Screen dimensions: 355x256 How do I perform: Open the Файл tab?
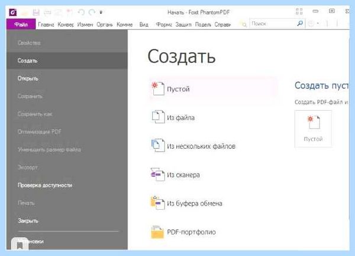[21, 24]
